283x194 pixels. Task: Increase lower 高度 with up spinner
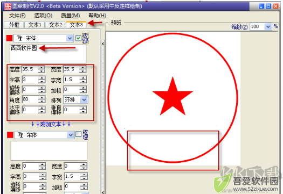[42, 164]
